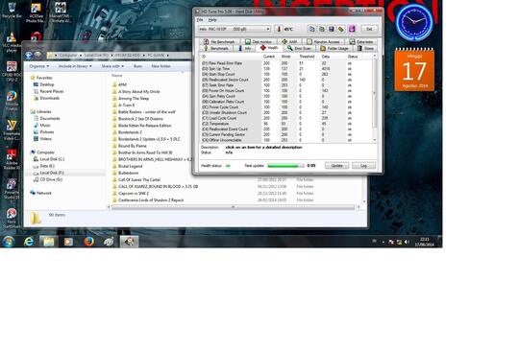Click the Current column header in health table
Screen dimensions: 519x351
coord(269,57)
